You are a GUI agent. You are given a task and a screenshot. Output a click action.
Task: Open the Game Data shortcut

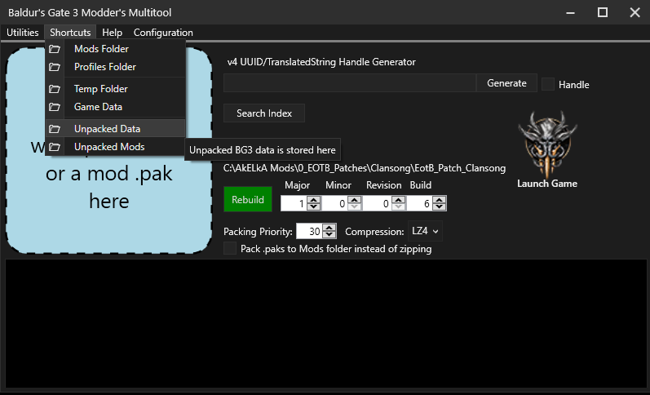[x=115, y=107]
